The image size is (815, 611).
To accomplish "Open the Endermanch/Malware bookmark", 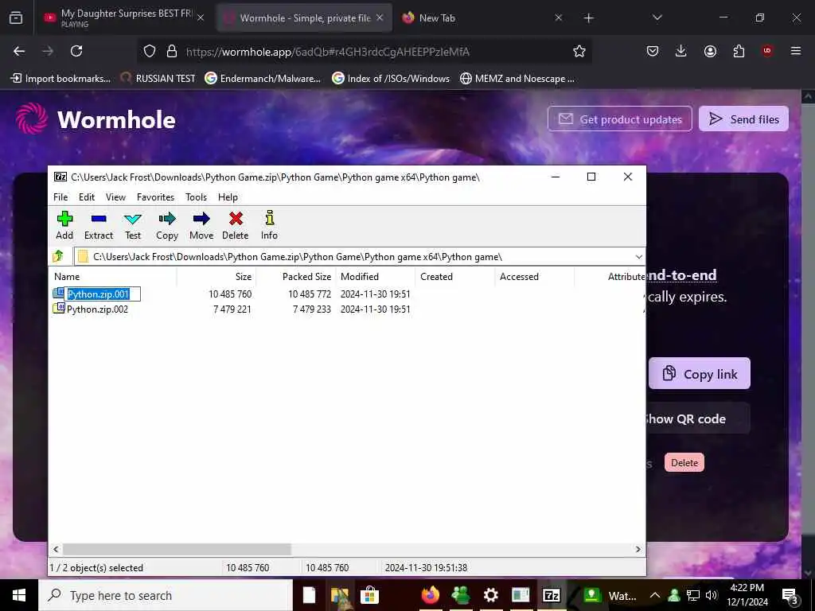I will [263, 79].
